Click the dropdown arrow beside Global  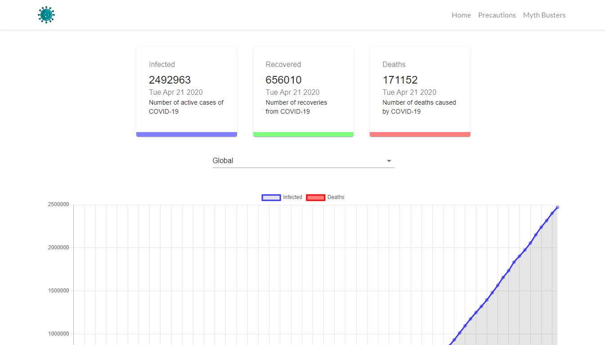click(389, 161)
